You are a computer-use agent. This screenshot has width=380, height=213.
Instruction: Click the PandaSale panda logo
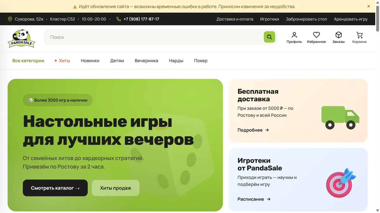coord(22,38)
